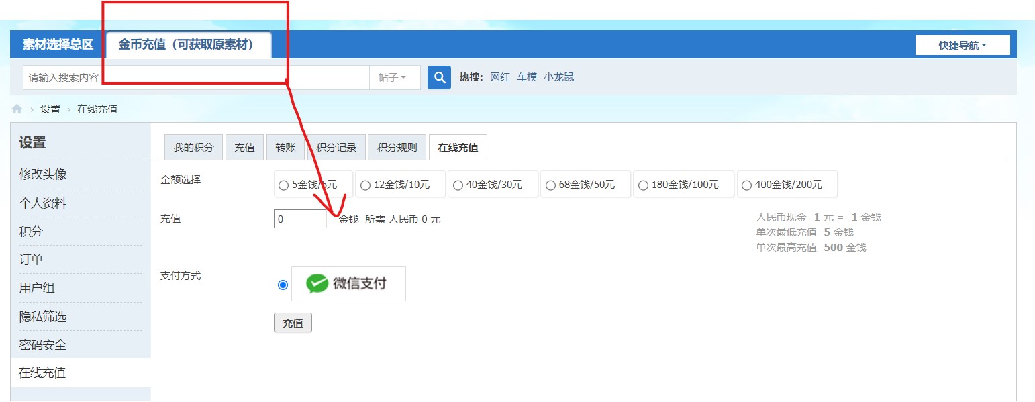Screen dimensions: 1035x402
Task: Click the 设置 breadcrumb link
Action: coord(50,109)
